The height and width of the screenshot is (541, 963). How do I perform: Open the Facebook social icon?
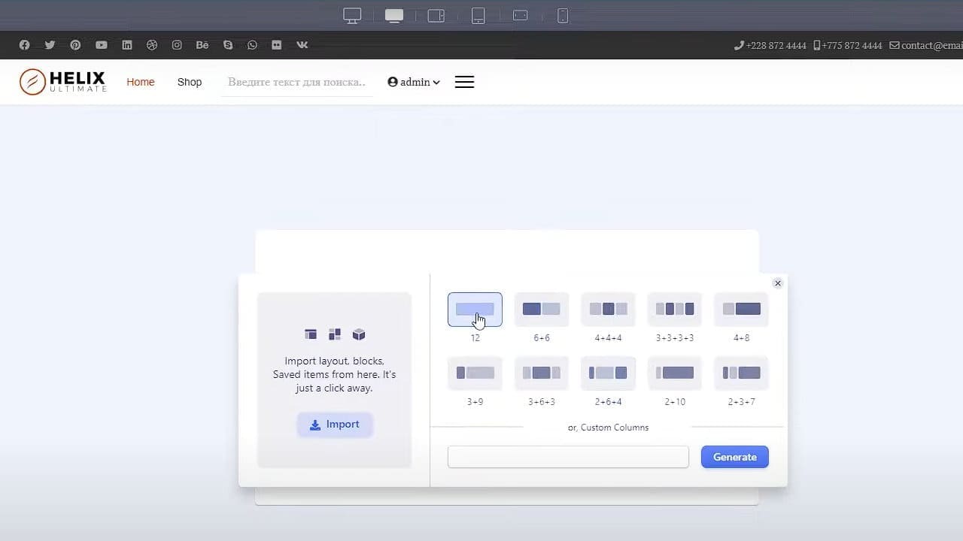pos(25,45)
